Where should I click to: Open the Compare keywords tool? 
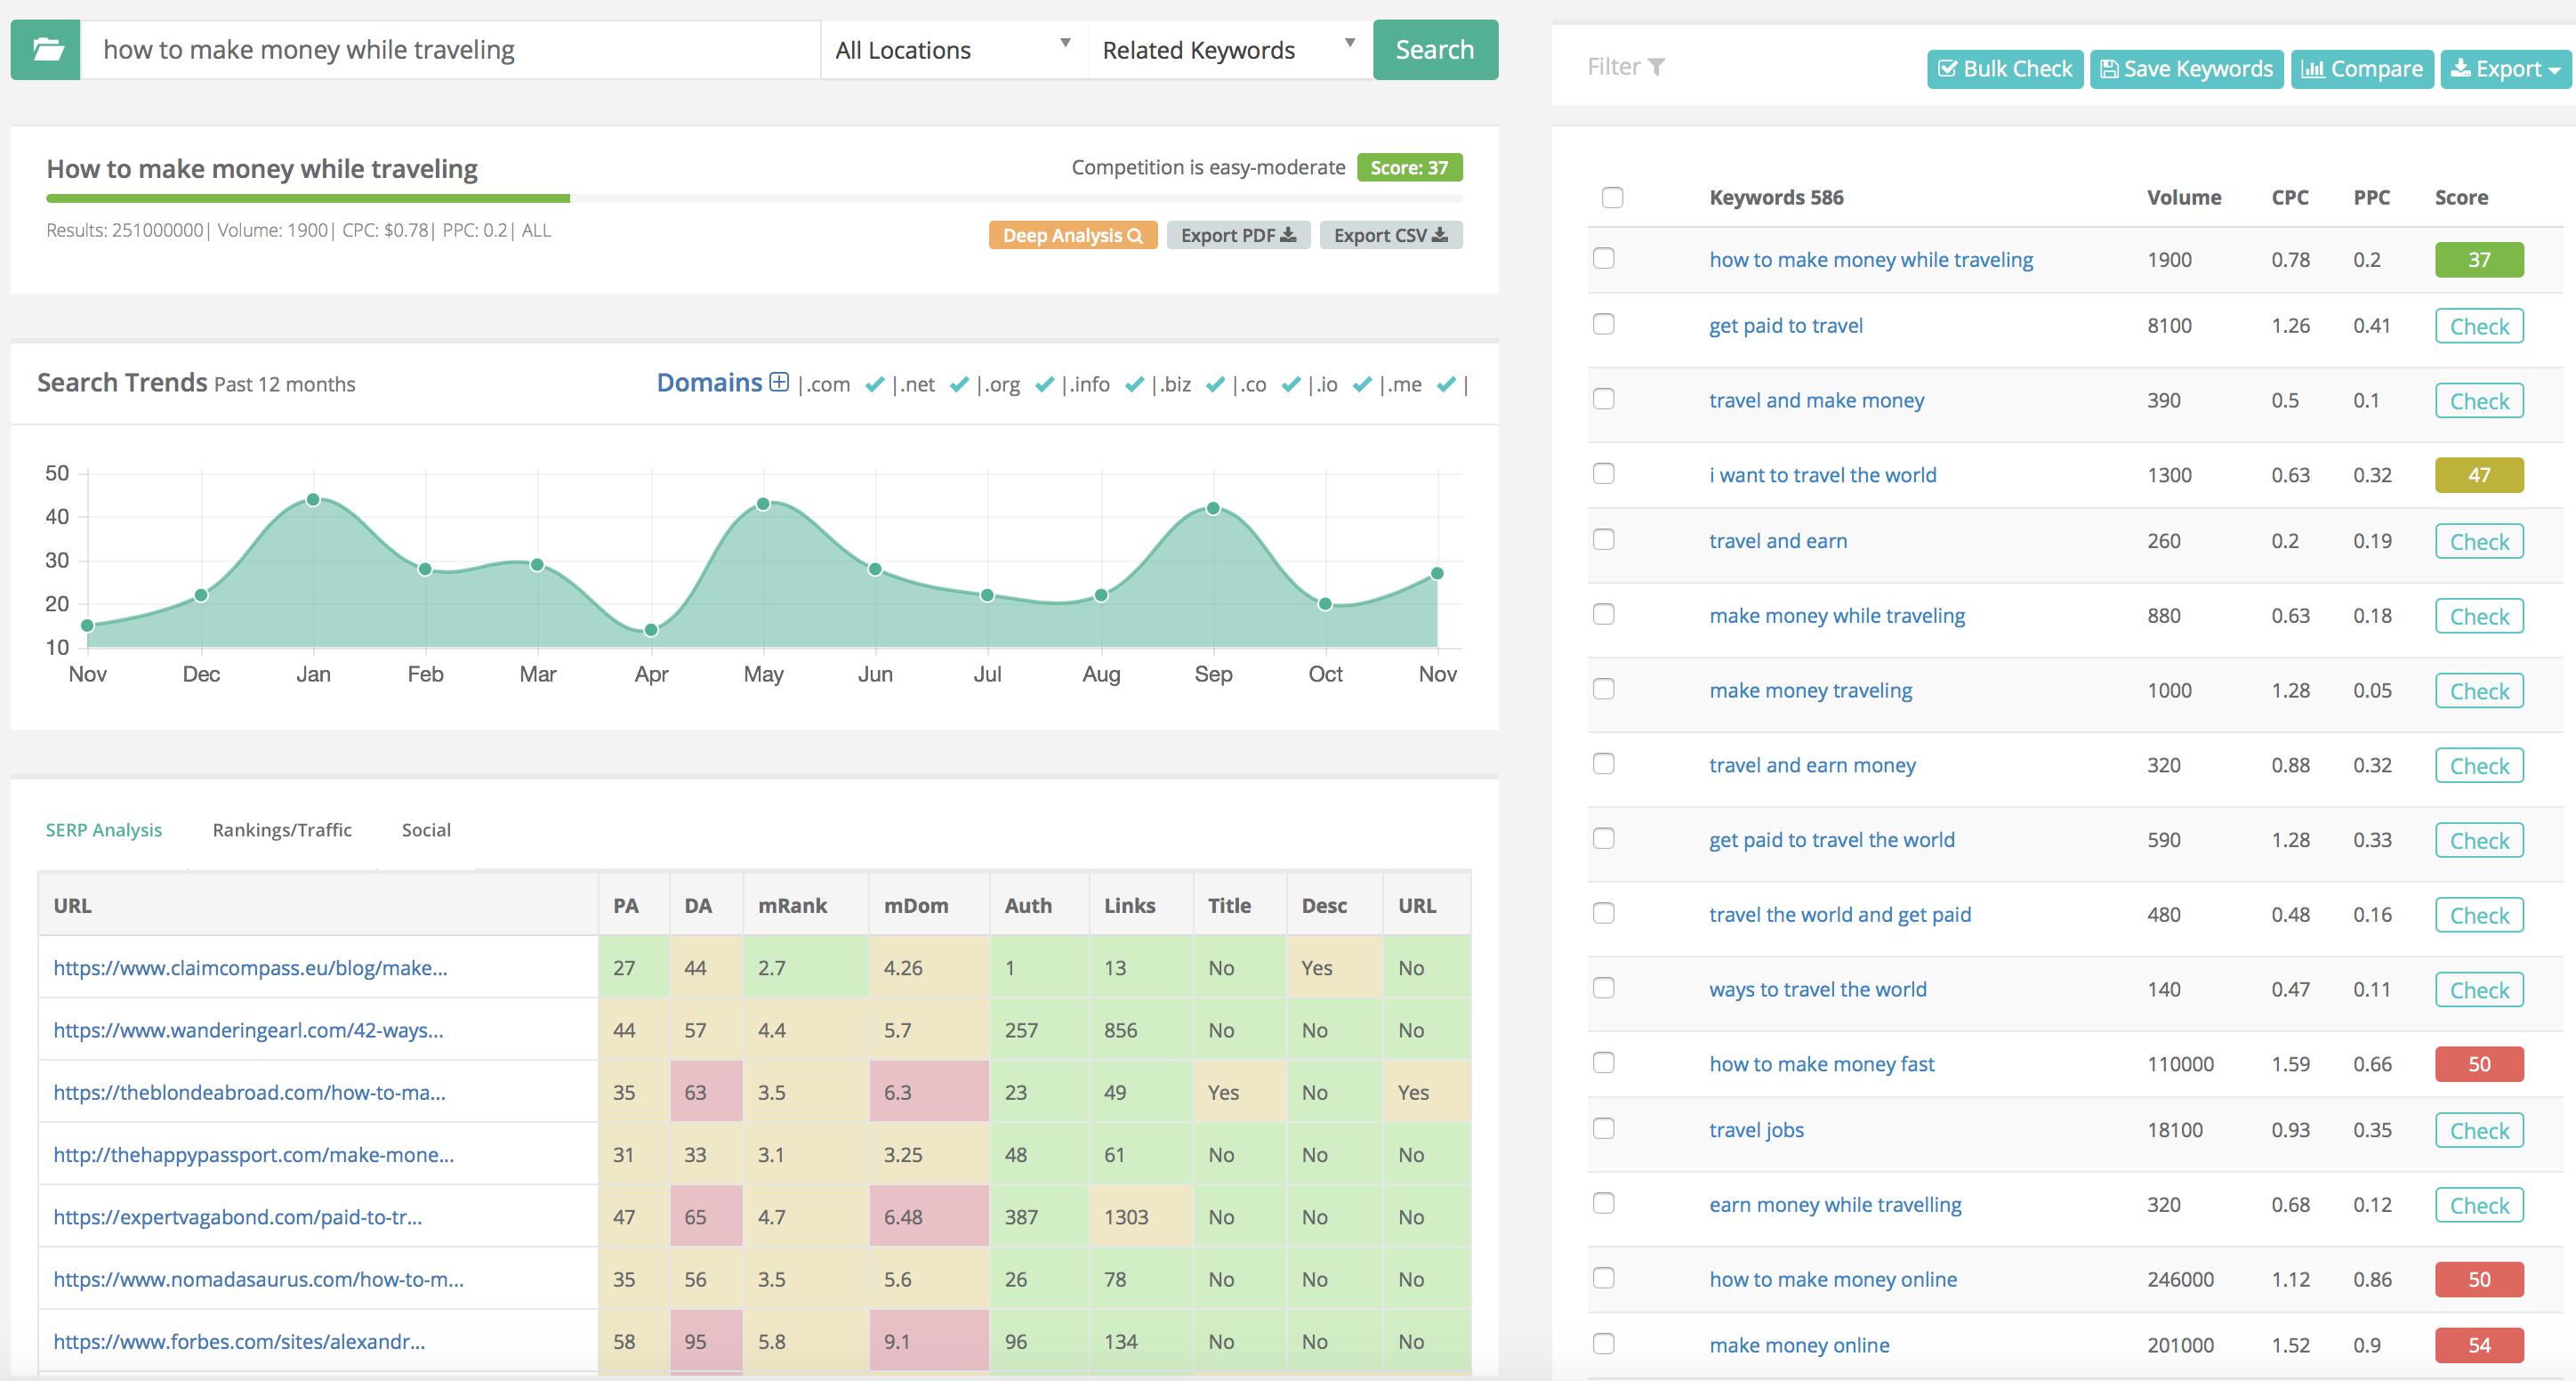[x=2362, y=68]
